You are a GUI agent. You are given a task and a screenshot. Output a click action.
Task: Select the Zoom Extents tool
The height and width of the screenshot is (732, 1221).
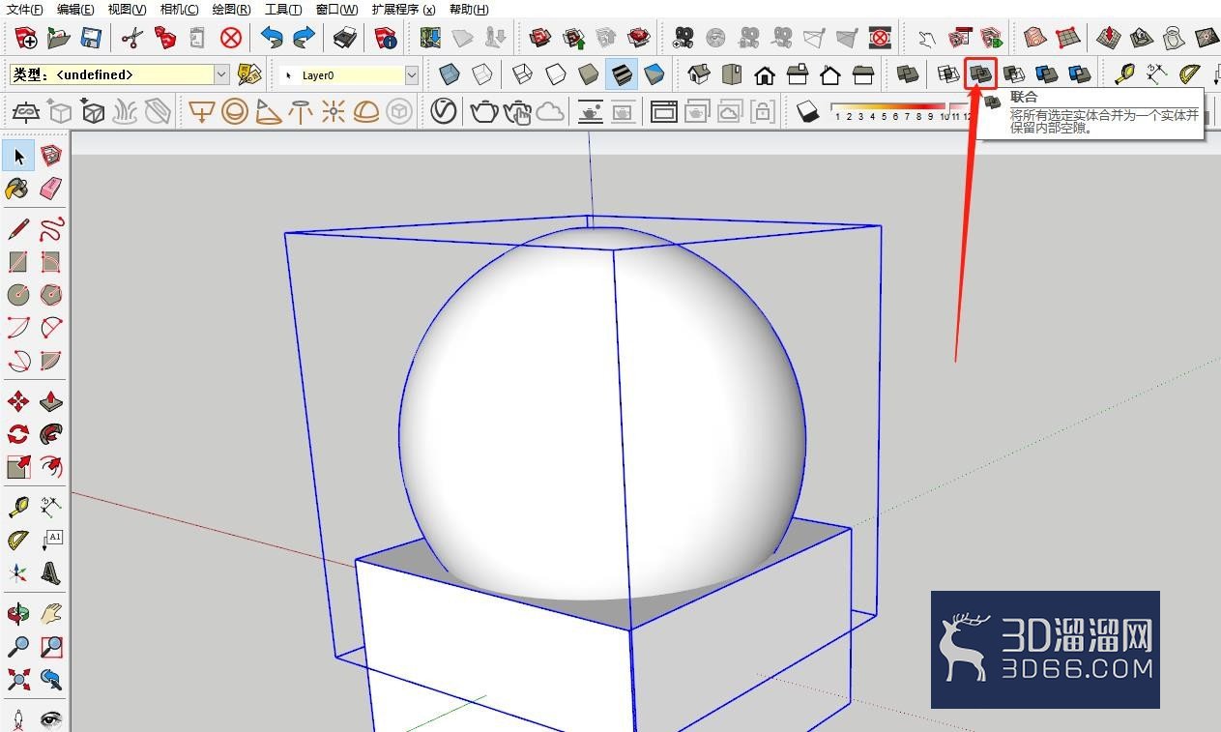point(18,679)
